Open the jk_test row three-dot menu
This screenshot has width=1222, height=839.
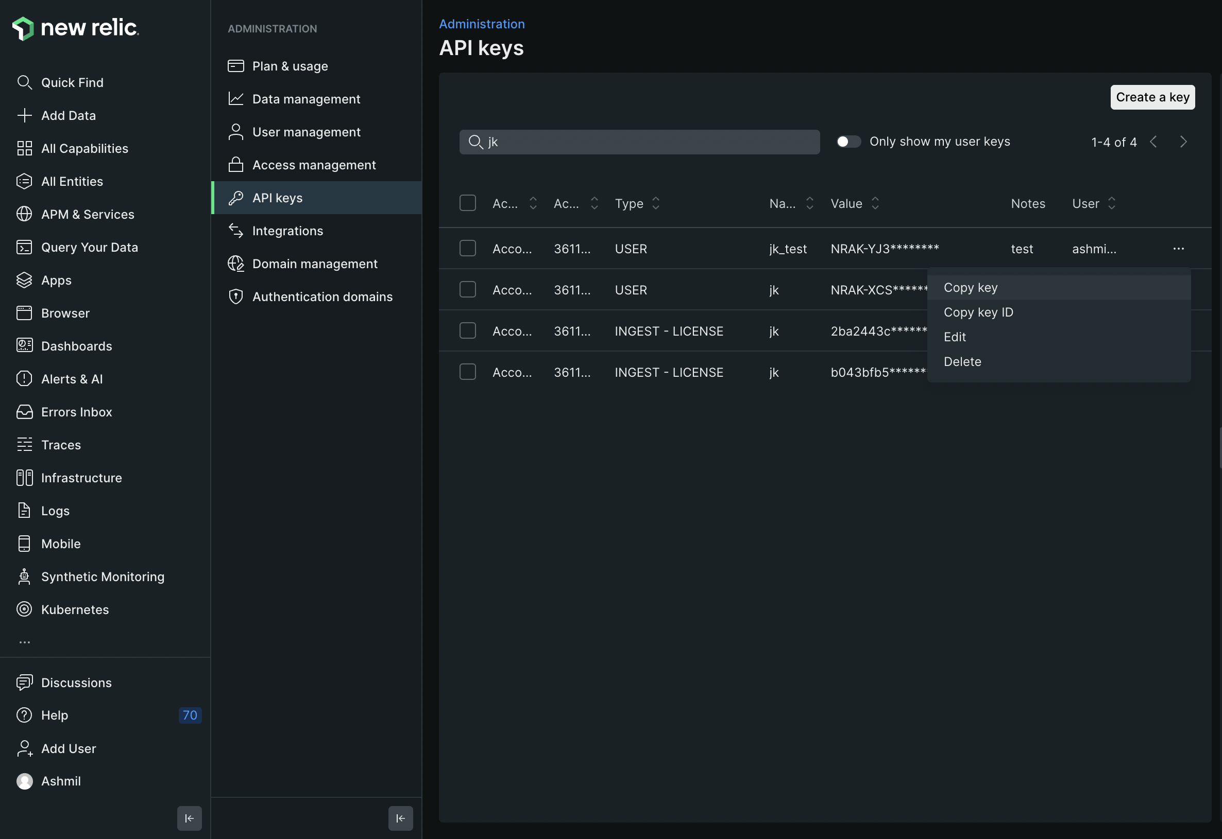coord(1178,249)
